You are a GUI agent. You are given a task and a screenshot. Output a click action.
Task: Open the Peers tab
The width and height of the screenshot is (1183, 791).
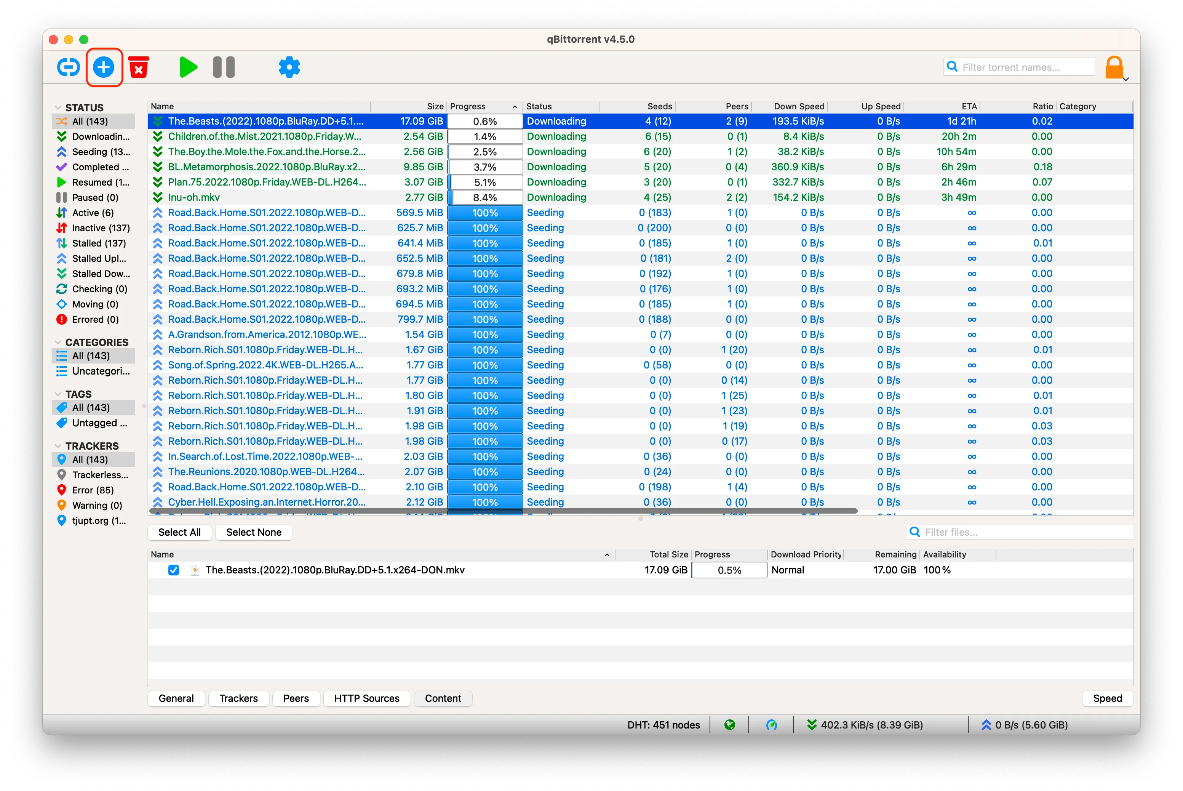296,699
